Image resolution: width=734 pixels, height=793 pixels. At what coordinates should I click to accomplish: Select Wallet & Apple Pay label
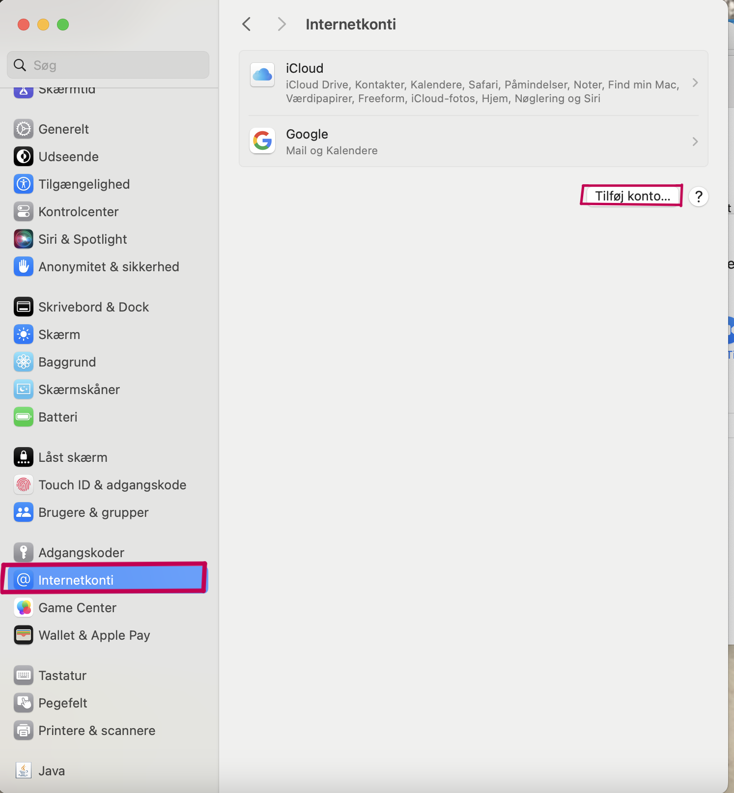tap(94, 635)
